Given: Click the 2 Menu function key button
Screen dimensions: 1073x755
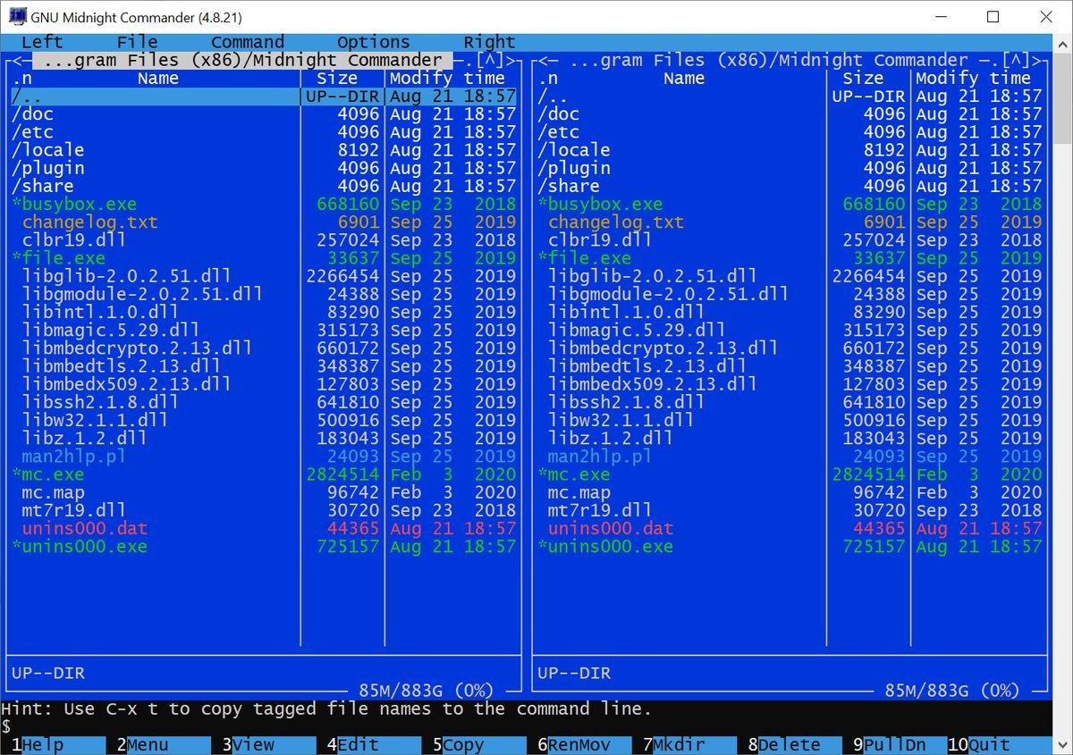Looking at the screenshot, I should point(163,744).
